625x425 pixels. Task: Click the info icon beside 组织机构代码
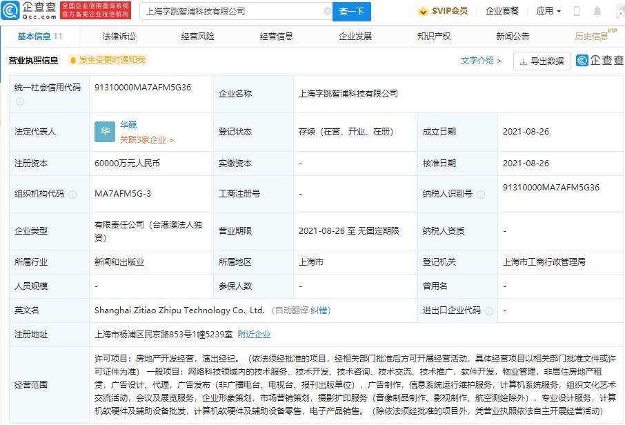[72, 194]
